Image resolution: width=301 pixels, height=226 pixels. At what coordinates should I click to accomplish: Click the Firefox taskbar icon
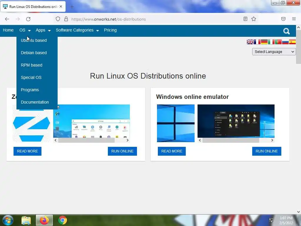[x=44, y=220]
